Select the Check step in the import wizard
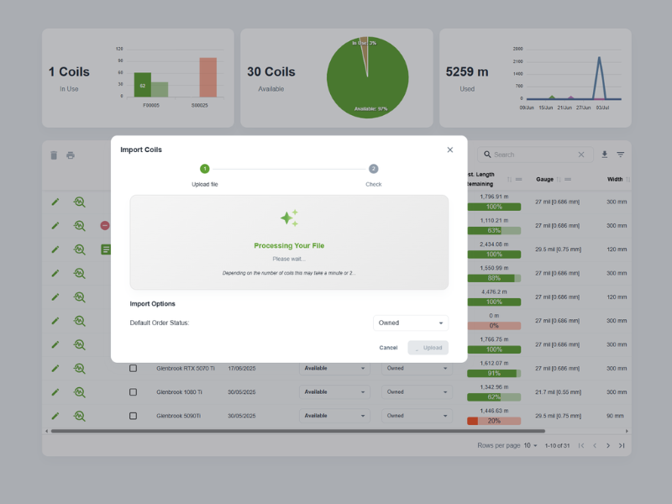The image size is (672, 504). [373, 168]
